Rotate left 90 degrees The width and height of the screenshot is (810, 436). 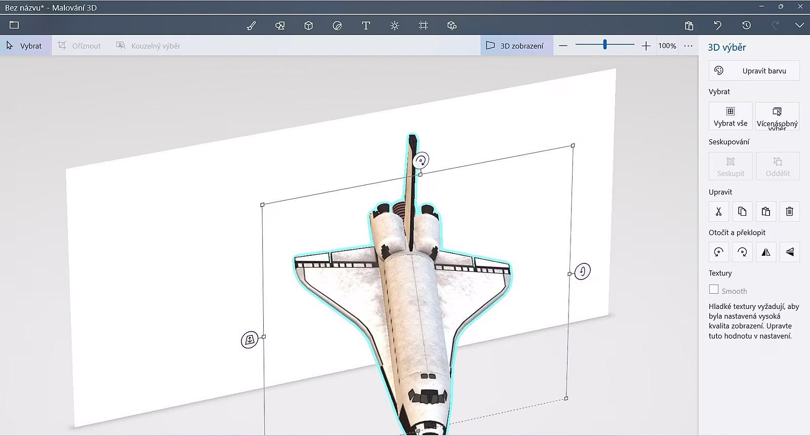(718, 252)
